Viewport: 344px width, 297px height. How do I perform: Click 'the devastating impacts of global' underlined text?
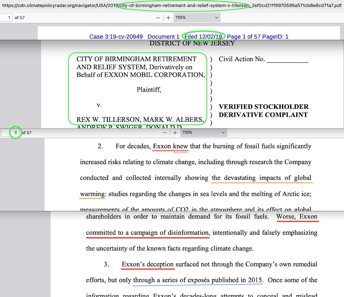(261, 178)
